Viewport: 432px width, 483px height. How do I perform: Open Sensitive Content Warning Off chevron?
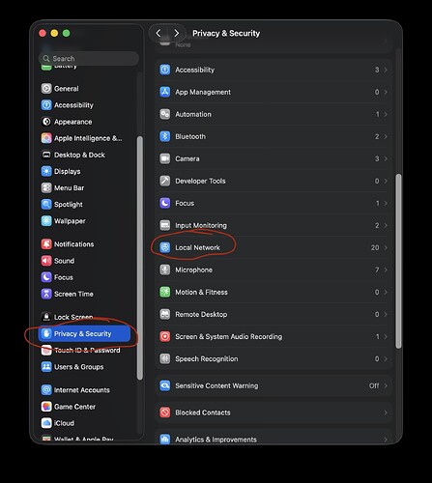click(x=386, y=385)
